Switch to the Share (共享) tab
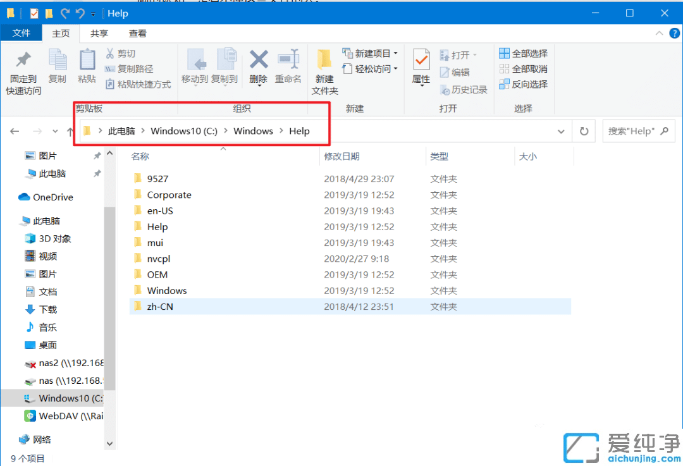 coord(99,34)
